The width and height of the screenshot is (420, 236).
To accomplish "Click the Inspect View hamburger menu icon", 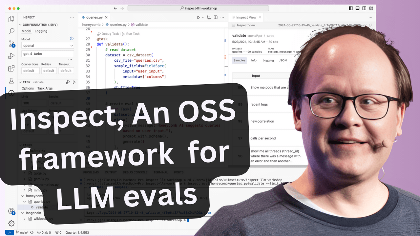I will click(234, 25).
